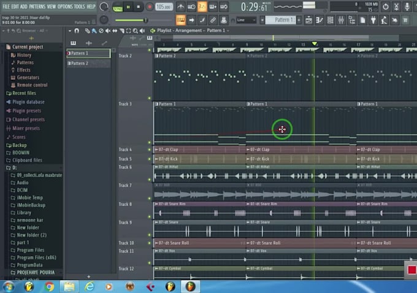This screenshot has width=417, height=293.
Task: Open Plugin database in browser
Action: pyautogui.click(x=28, y=102)
